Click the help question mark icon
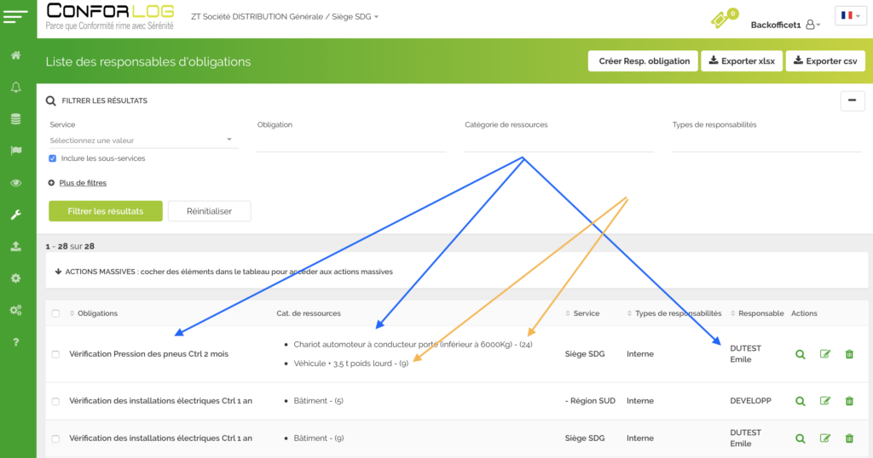The height and width of the screenshot is (458, 873). click(15, 342)
